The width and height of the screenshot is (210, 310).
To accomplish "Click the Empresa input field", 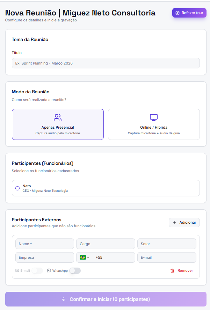I will point(45,257).
